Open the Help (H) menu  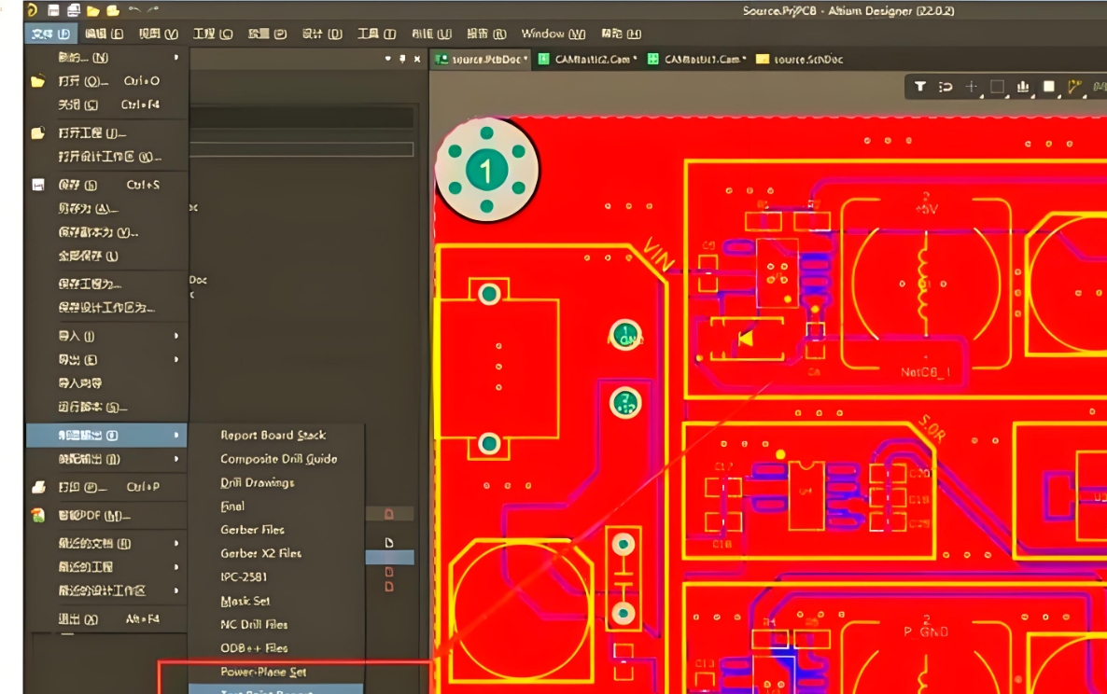coord(622,34)
